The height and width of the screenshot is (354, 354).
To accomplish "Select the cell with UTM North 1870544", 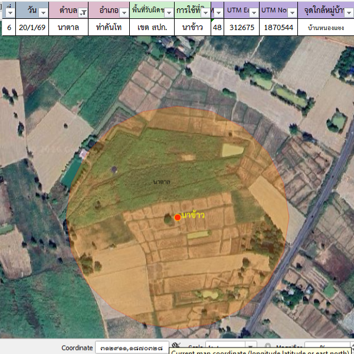I will [x=278, y=28].
